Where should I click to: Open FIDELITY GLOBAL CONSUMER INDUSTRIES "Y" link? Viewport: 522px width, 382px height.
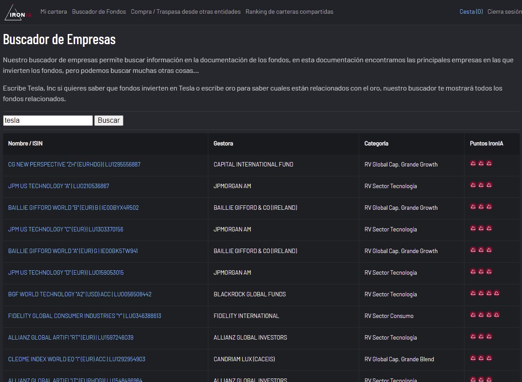(84, 315)
